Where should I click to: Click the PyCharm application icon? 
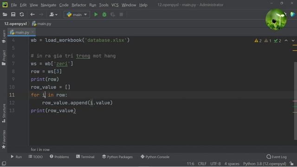(x=5, y=5)
